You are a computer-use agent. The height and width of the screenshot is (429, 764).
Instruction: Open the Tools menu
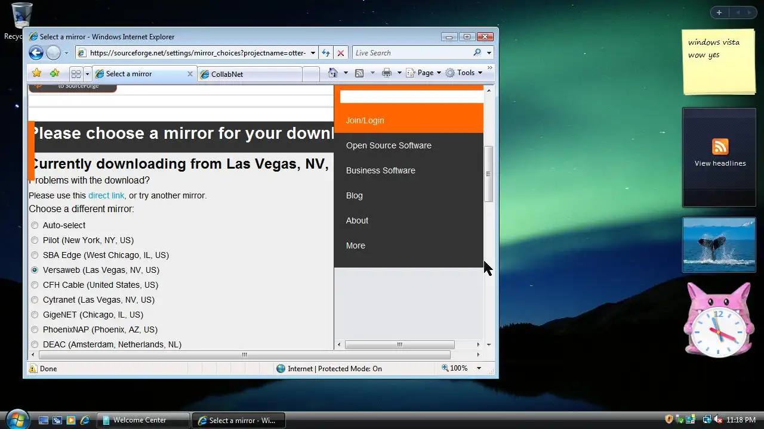pyautogui.click(x=464, y=73)
